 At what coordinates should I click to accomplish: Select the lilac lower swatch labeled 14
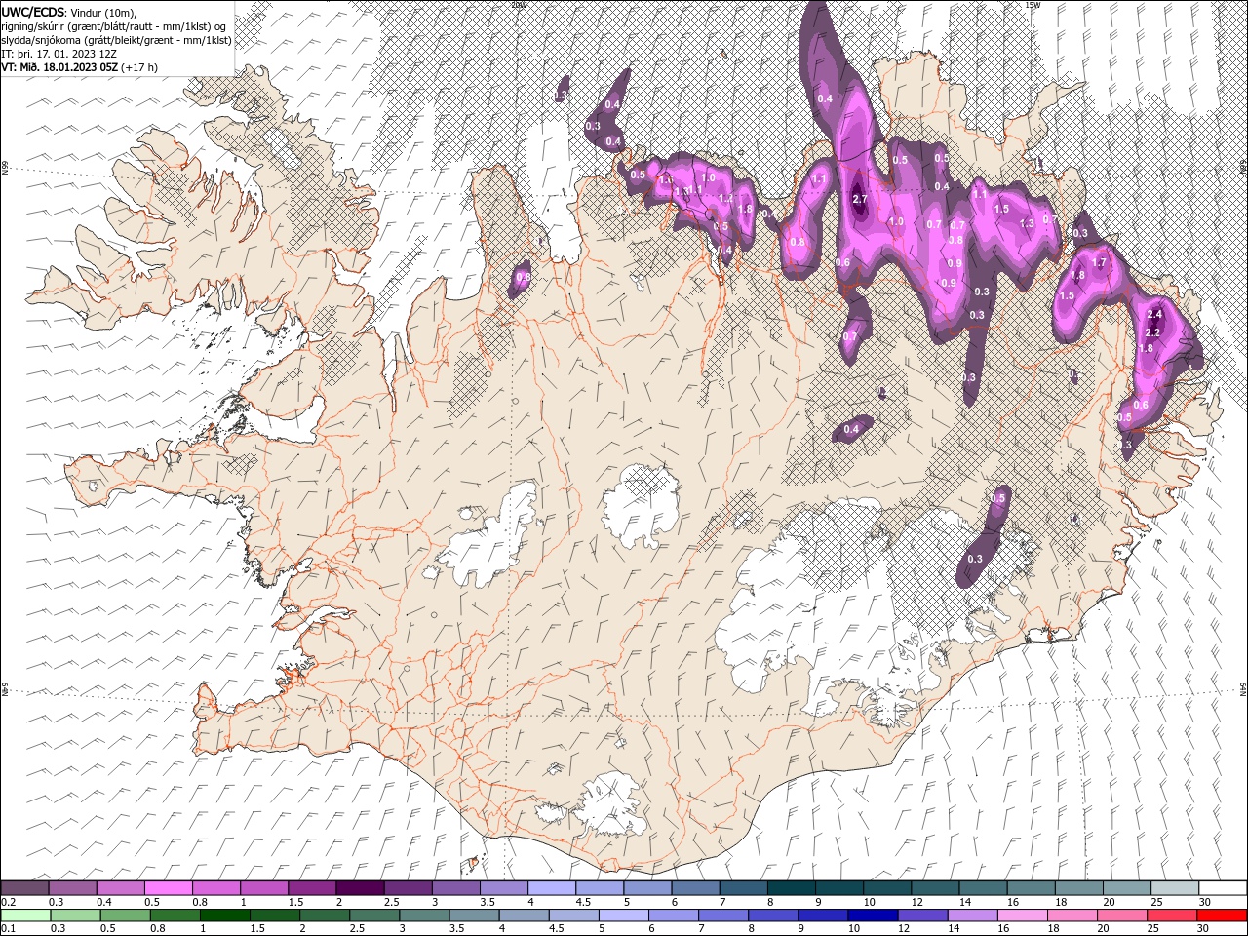pos(972,915)
